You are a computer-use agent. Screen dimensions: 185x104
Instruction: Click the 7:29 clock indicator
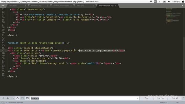176,2
